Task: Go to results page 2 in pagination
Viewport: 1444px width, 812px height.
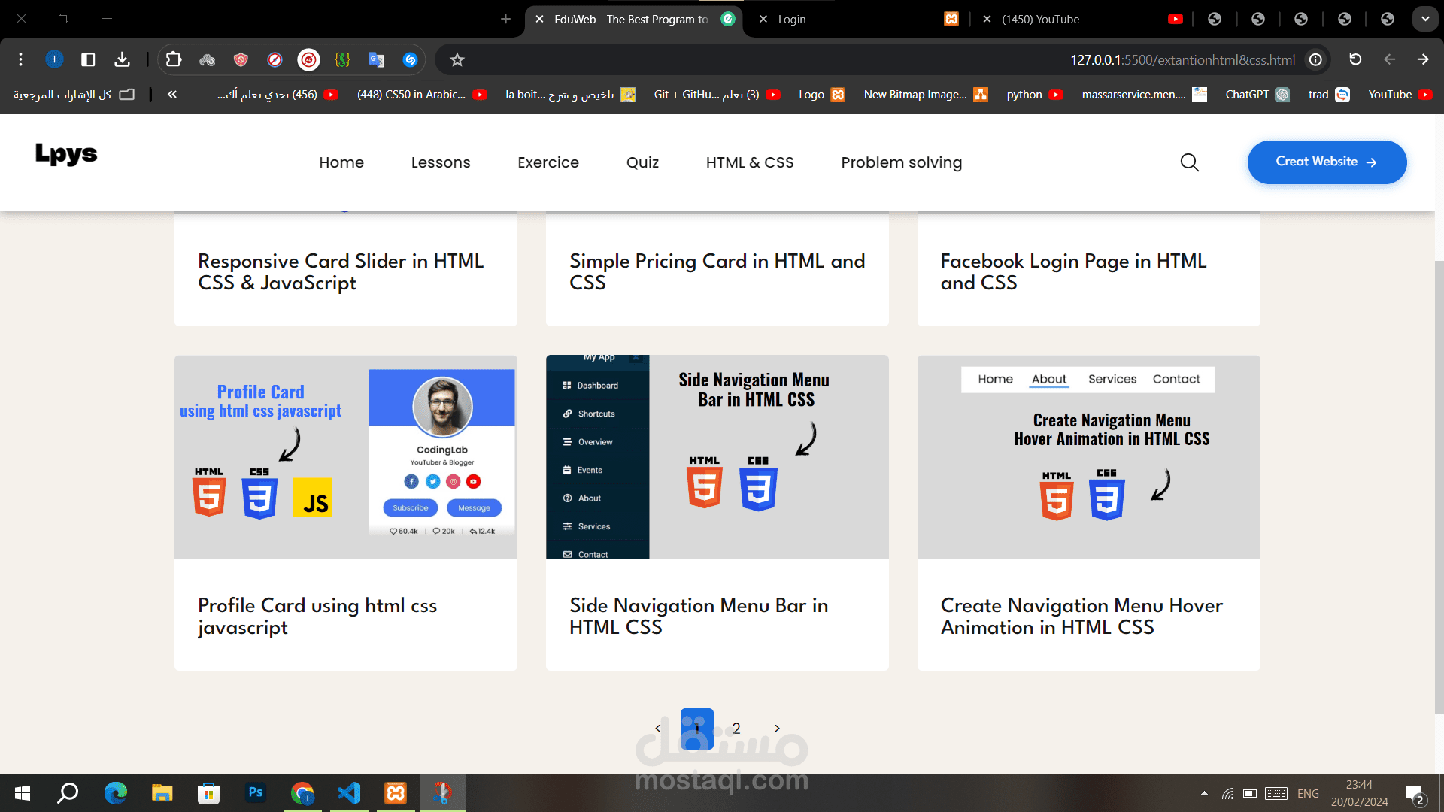Action: (736, 728)
